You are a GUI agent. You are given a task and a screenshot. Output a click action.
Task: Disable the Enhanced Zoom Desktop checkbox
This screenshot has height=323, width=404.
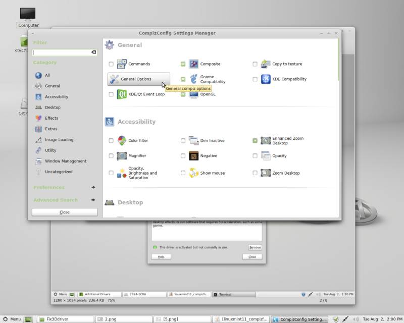tap(255, 141)
